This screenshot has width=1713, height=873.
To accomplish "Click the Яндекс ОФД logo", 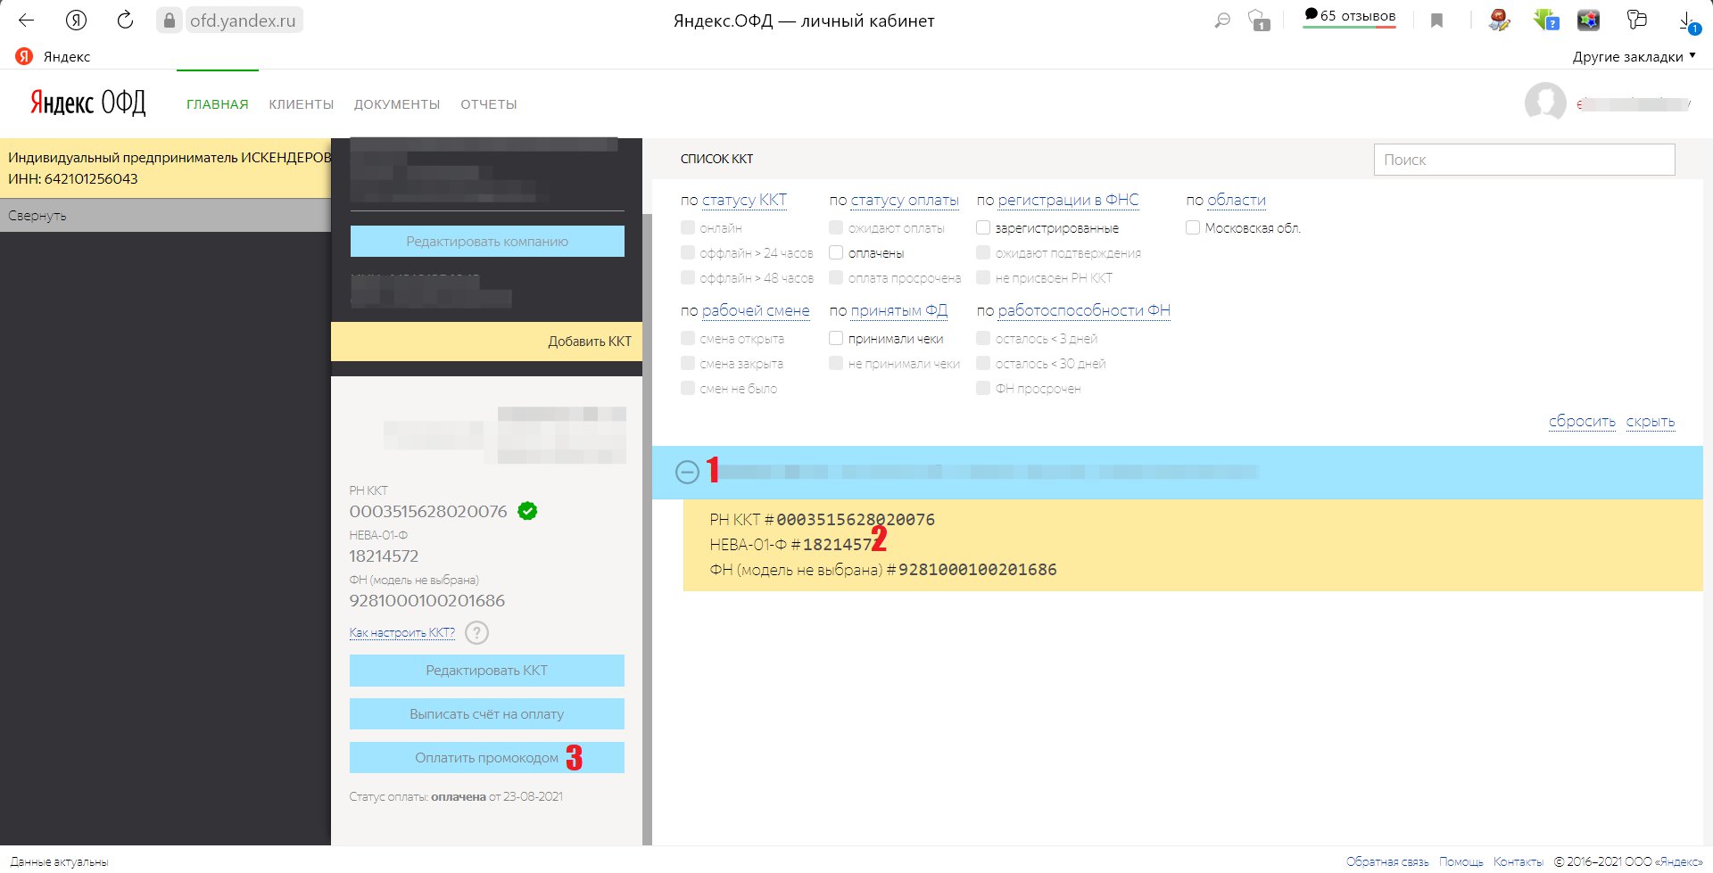I will point(87,103).
